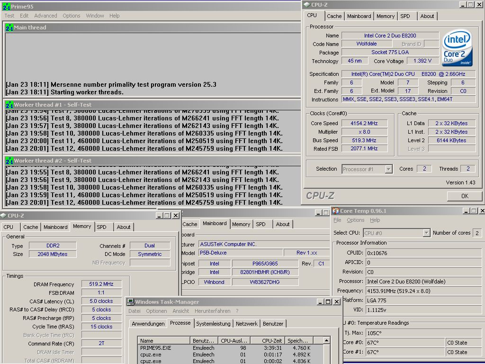Click the Prime95 title bar icon

click(7, 7)
